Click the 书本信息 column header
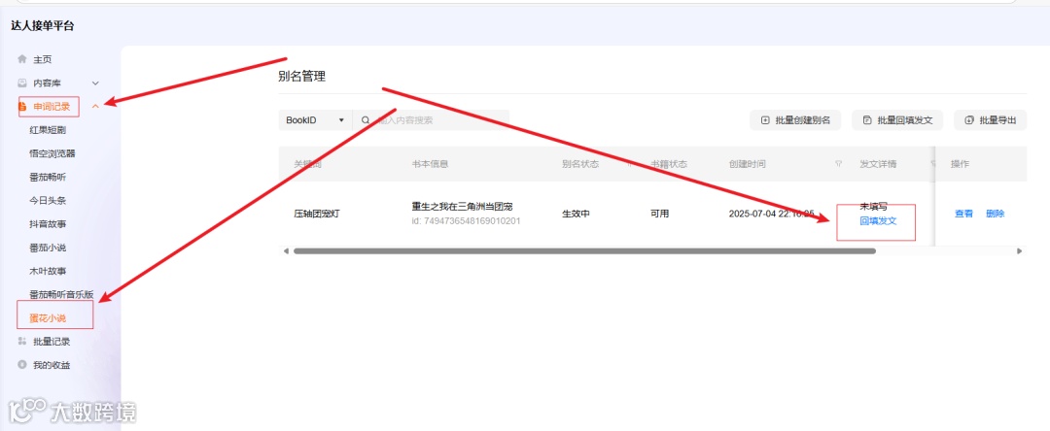 tap(430, 164)
